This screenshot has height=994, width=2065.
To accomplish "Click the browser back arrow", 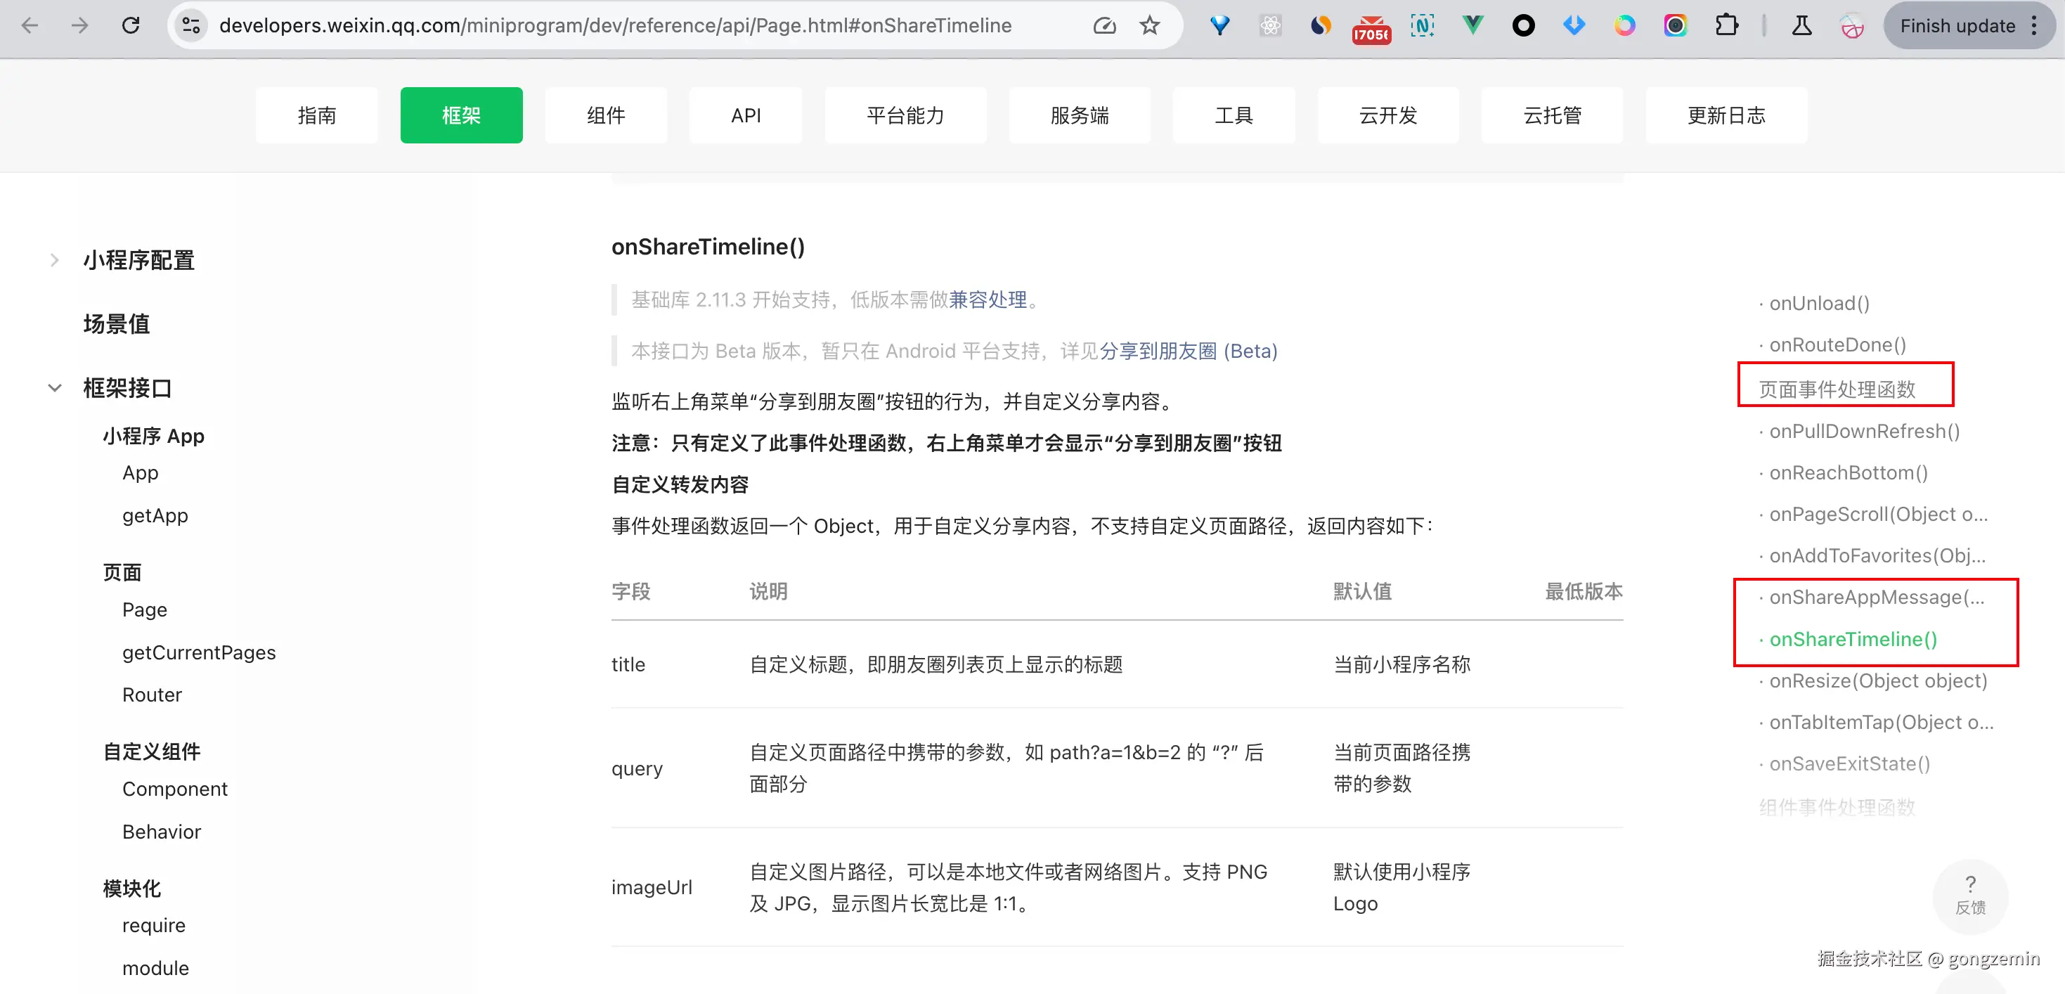I will 30,25.
